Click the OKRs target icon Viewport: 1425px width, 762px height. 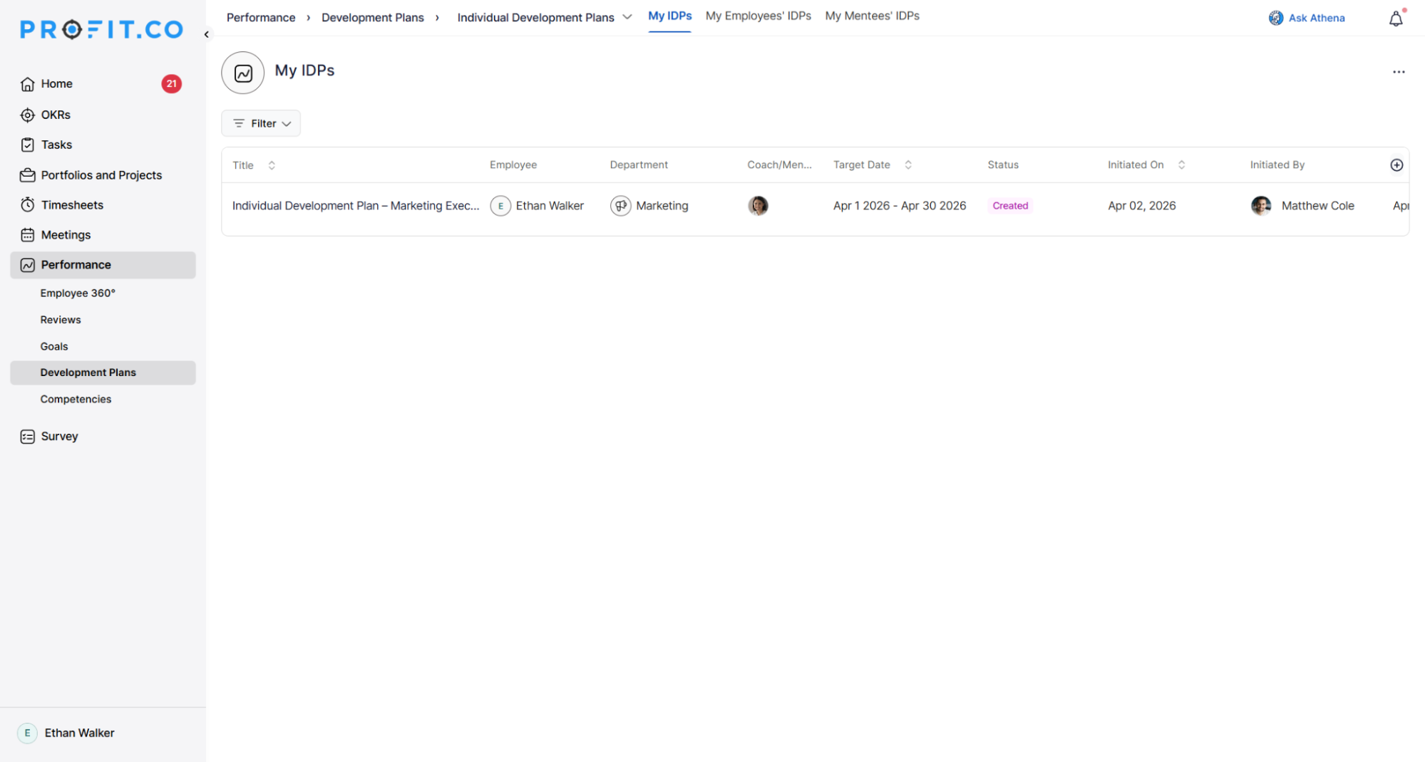[27, 115]
